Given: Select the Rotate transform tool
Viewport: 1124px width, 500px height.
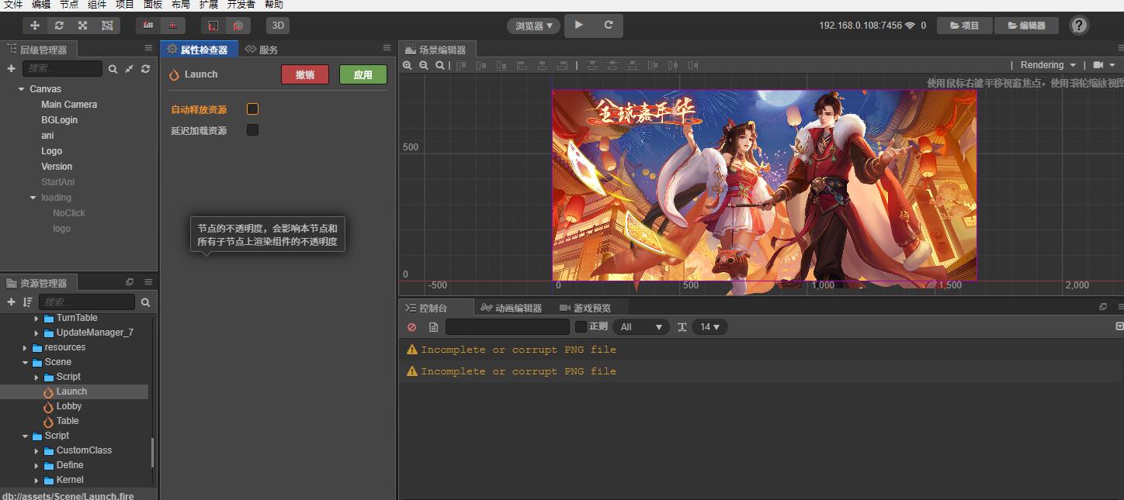Looking at the screenshot, I should pyautogui.click(x=59, y=26).
